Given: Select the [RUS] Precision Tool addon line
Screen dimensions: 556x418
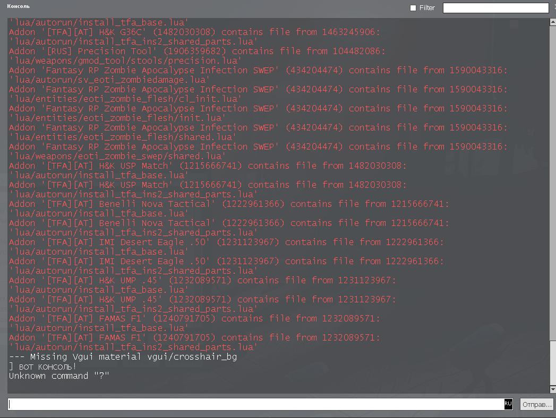Looking at the screenshot, I should [197, 51].
